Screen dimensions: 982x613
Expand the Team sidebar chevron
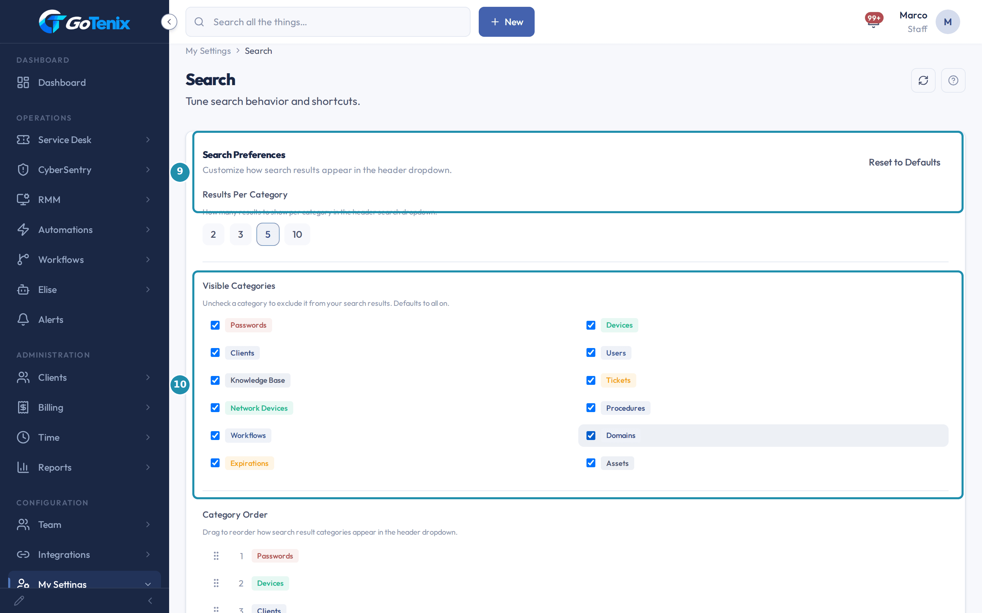coord(148,524)
